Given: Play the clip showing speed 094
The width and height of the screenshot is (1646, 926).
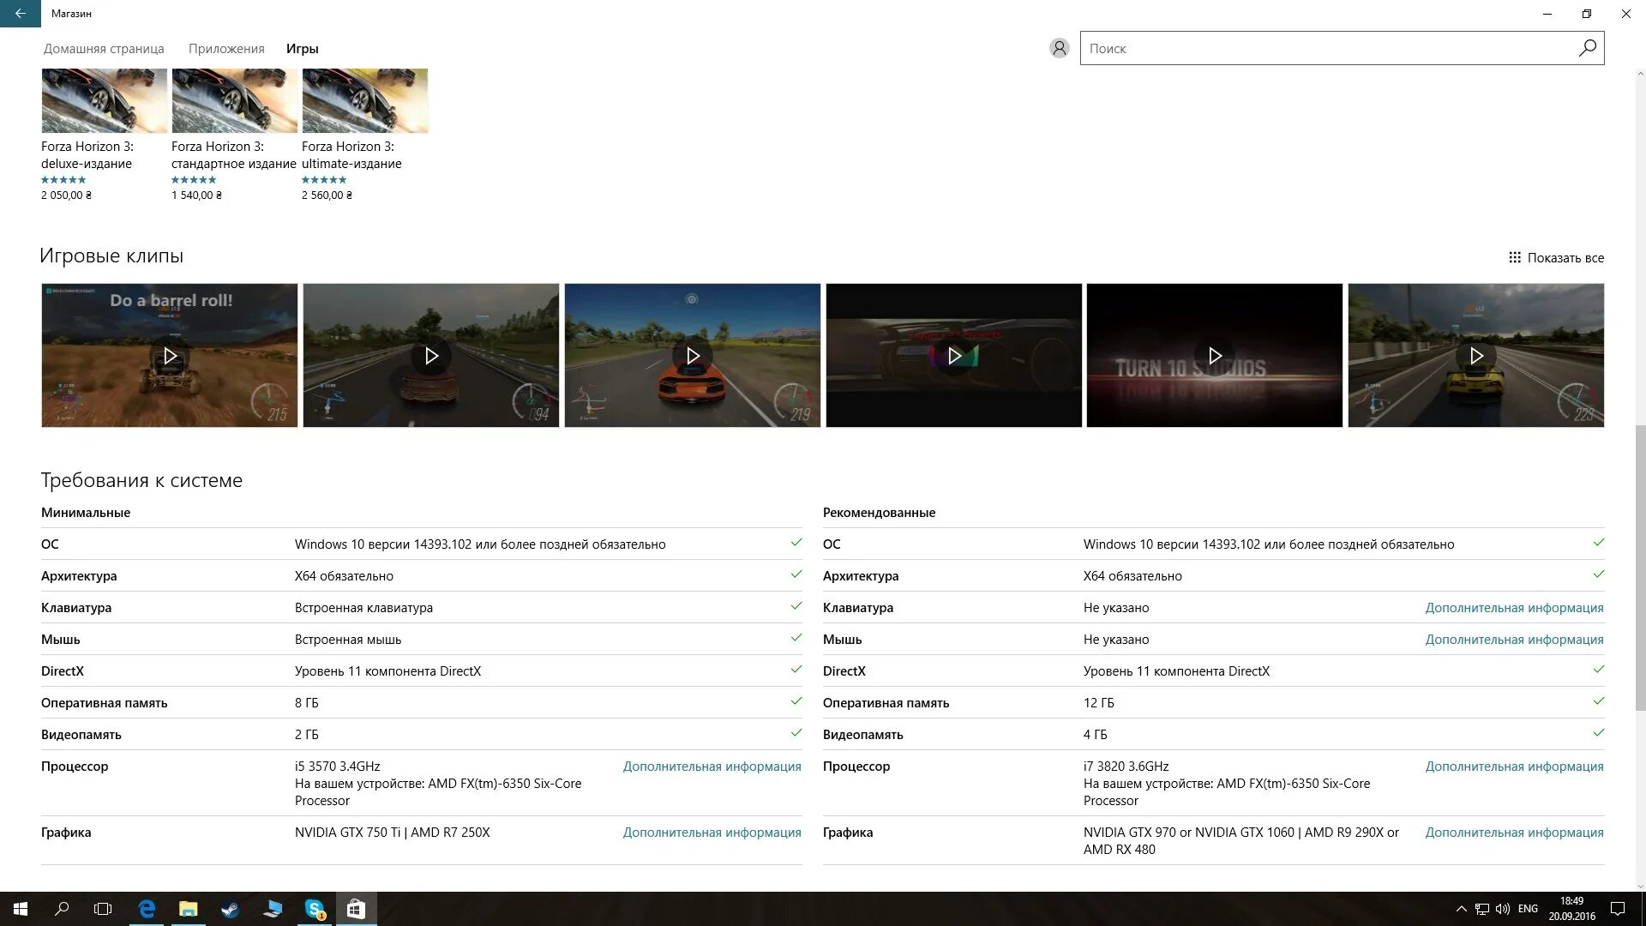Looking at the screenshot, I should pos(431,356).
